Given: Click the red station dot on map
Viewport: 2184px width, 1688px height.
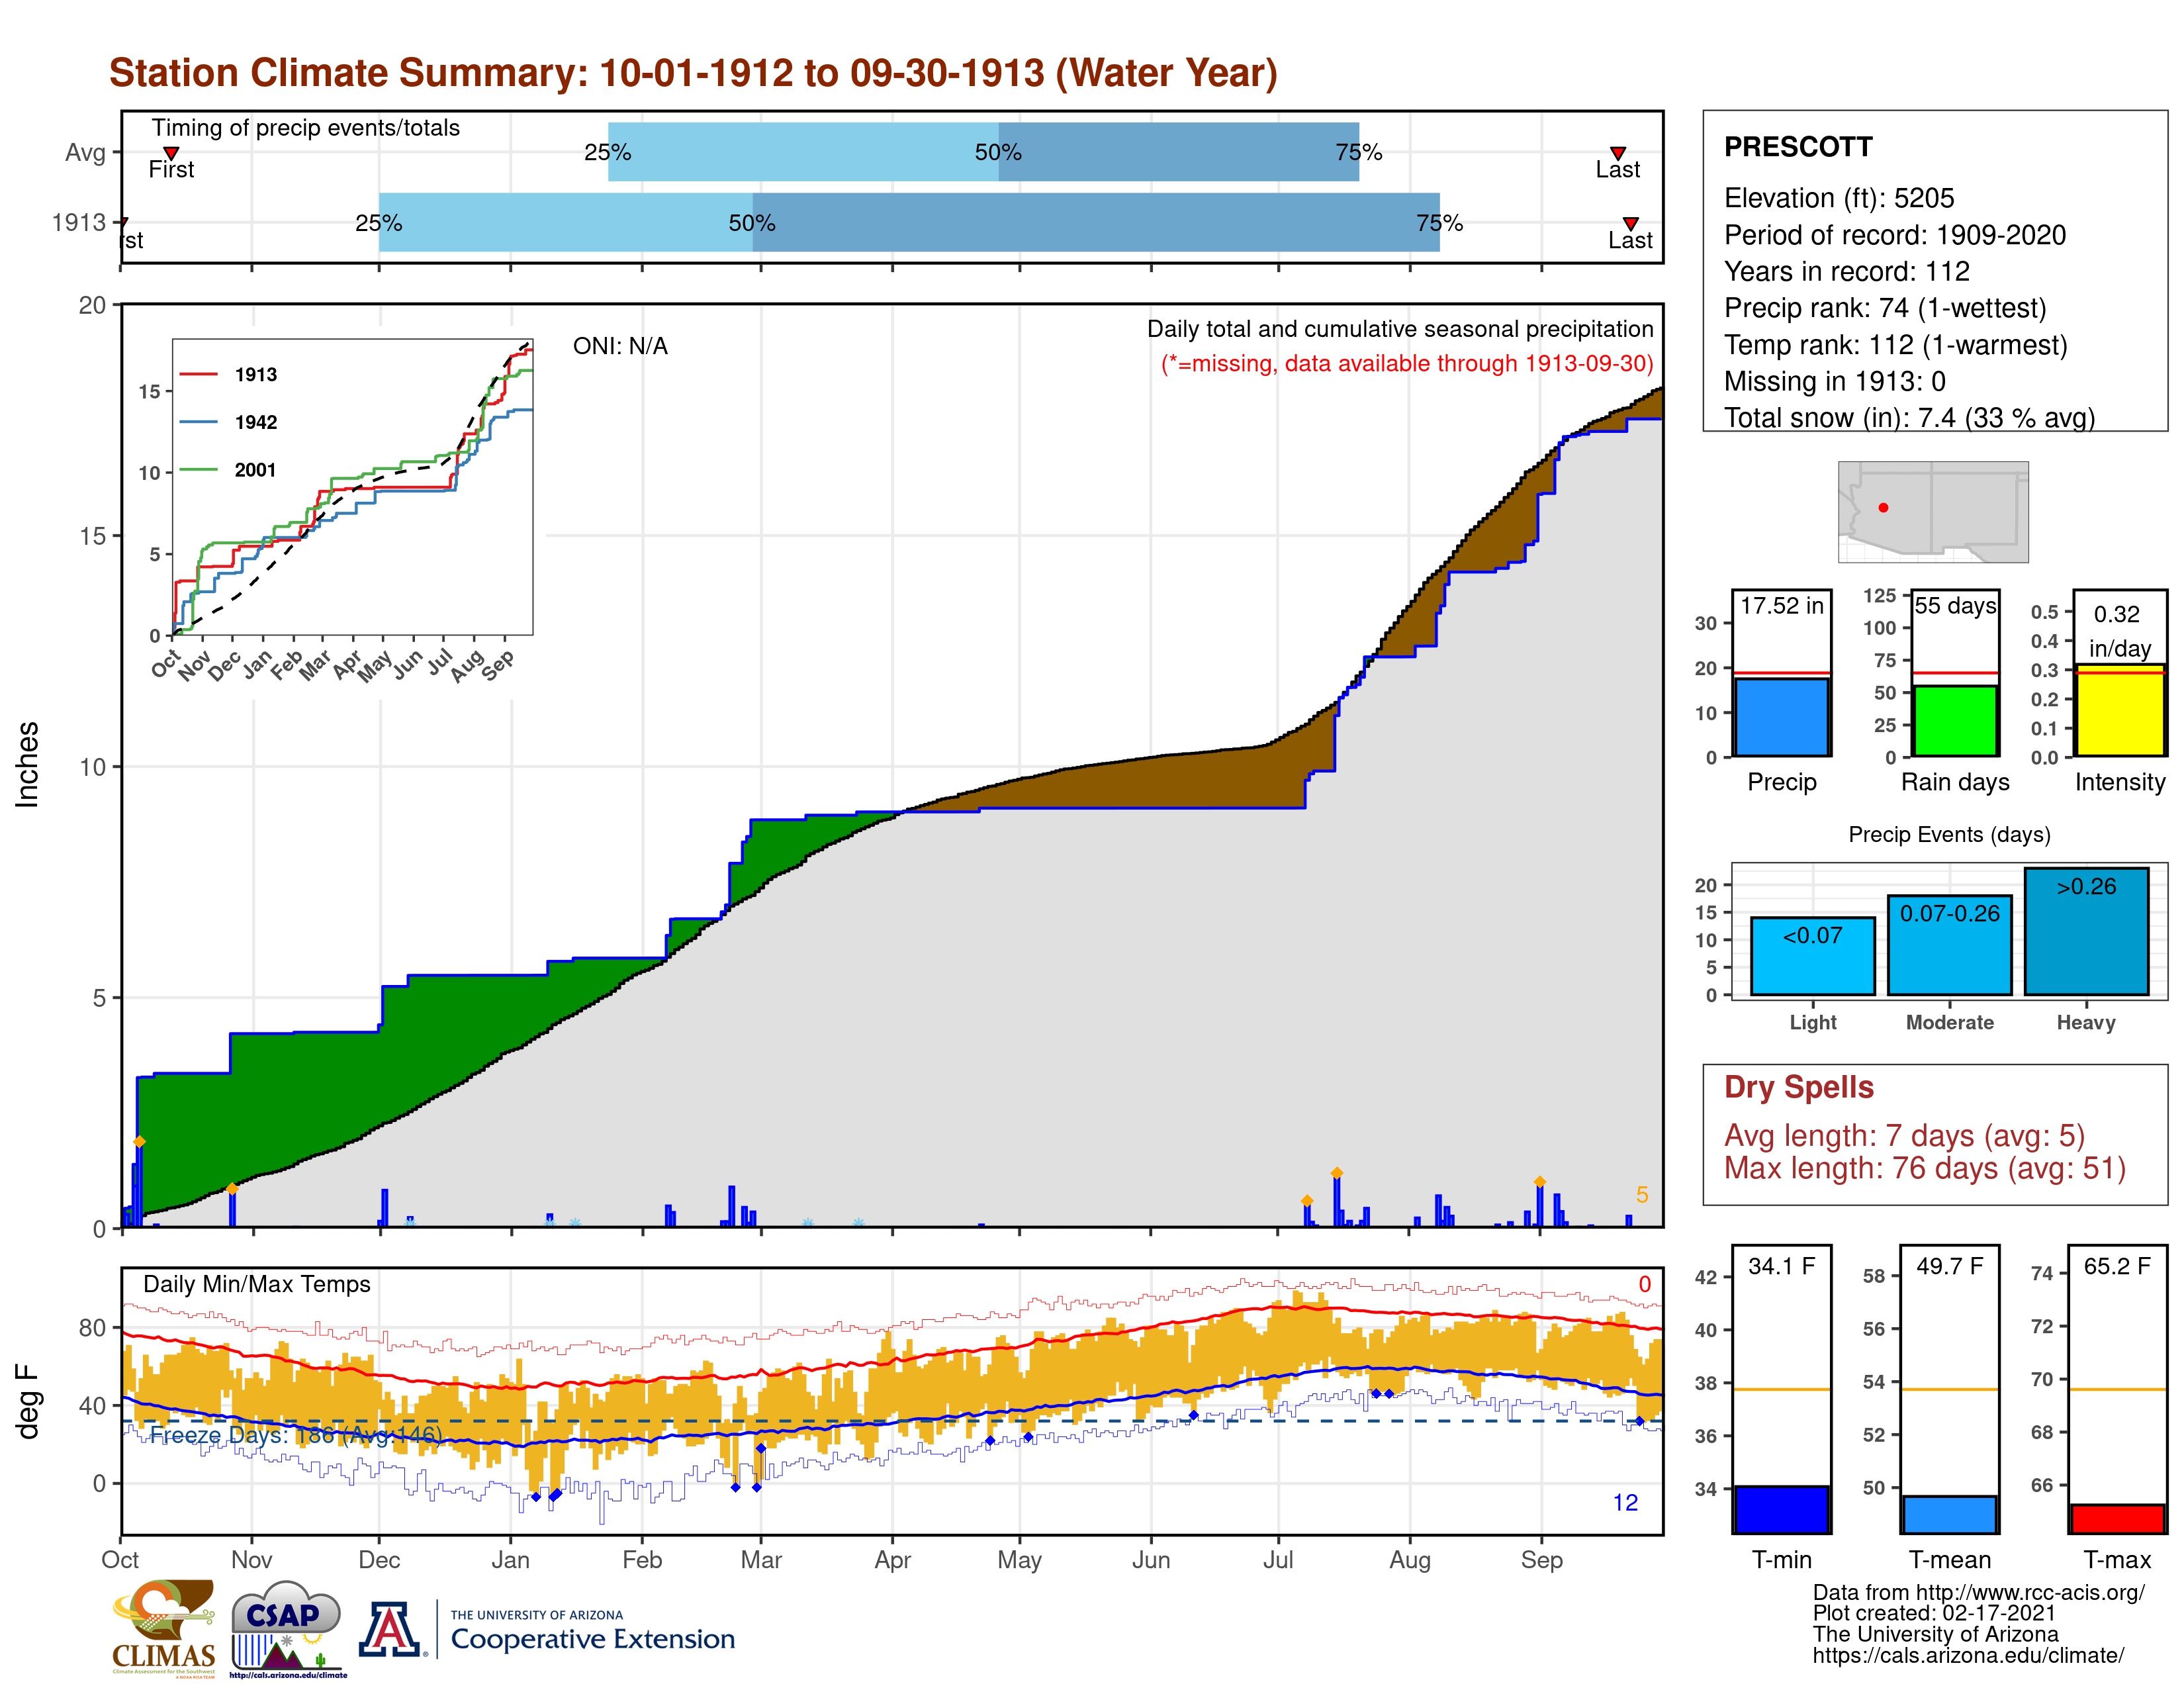Looking at the screenshot, I should (x=1883, y=508).
